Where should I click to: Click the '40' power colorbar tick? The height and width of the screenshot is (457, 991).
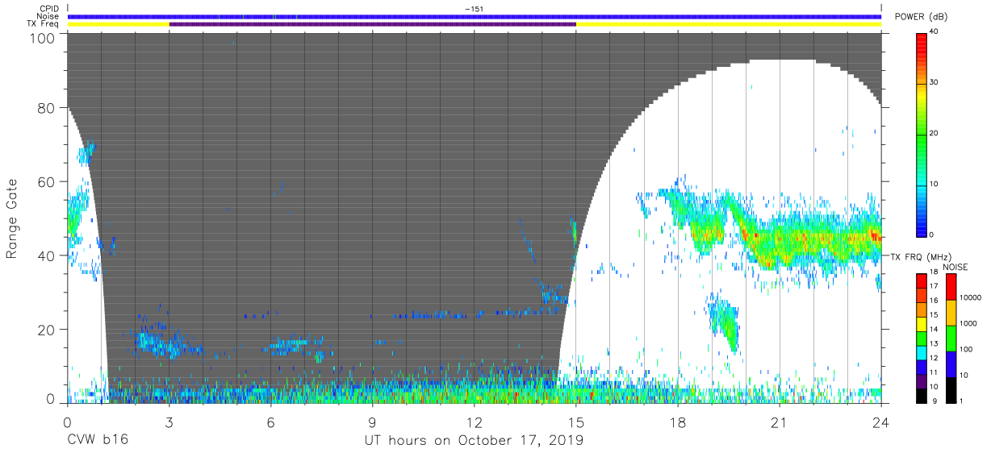pos(935,32)
